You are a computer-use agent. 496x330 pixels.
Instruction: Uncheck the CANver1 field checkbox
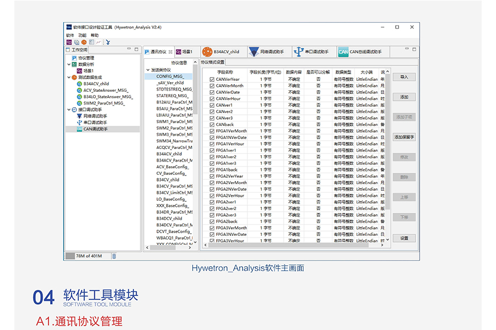212,106
